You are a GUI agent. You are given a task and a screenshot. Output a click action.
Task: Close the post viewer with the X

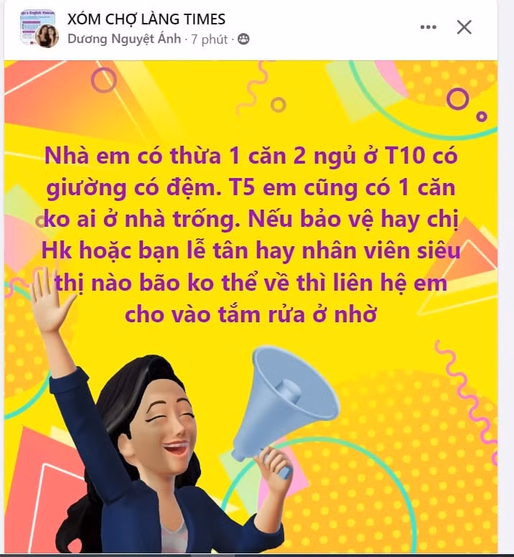point(464,27)
